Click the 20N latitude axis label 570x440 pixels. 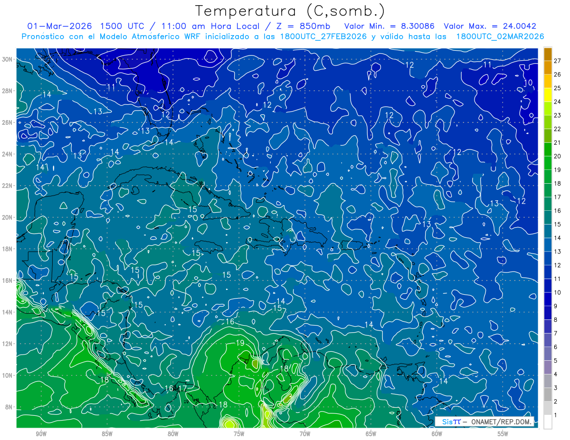tap(8, 217)
